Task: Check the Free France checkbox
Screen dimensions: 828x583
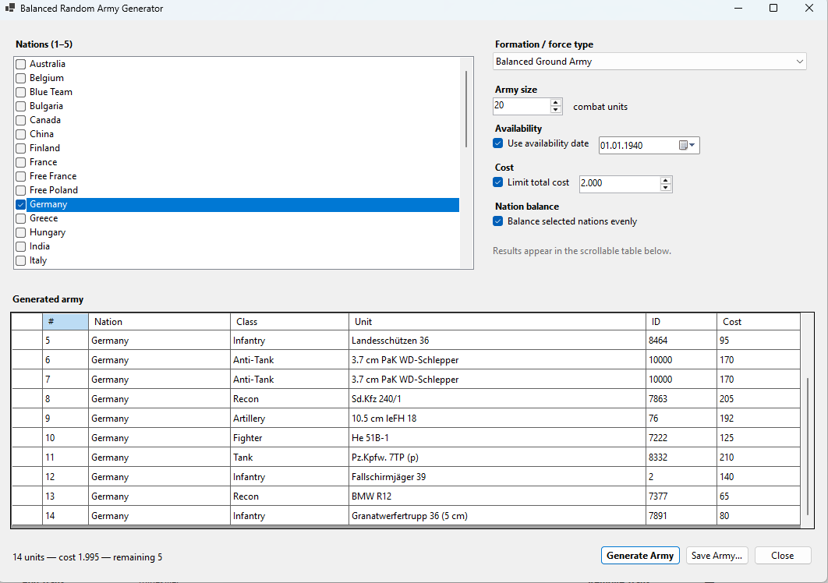Action: tap(20, 176)
